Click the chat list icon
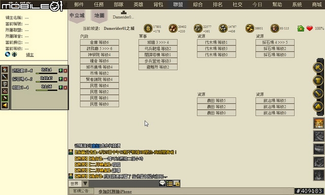Image resolution: width=325 pixels, height=195 pixels. coord(169,183)
